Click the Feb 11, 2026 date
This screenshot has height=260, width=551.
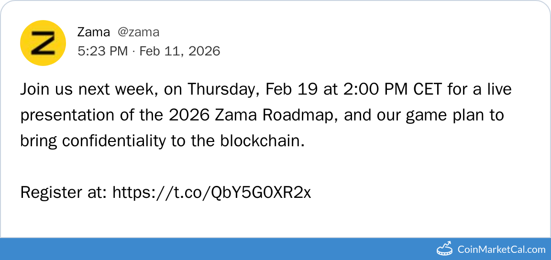(179, 51)
